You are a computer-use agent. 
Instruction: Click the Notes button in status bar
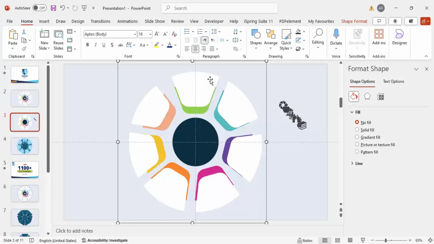305,240
